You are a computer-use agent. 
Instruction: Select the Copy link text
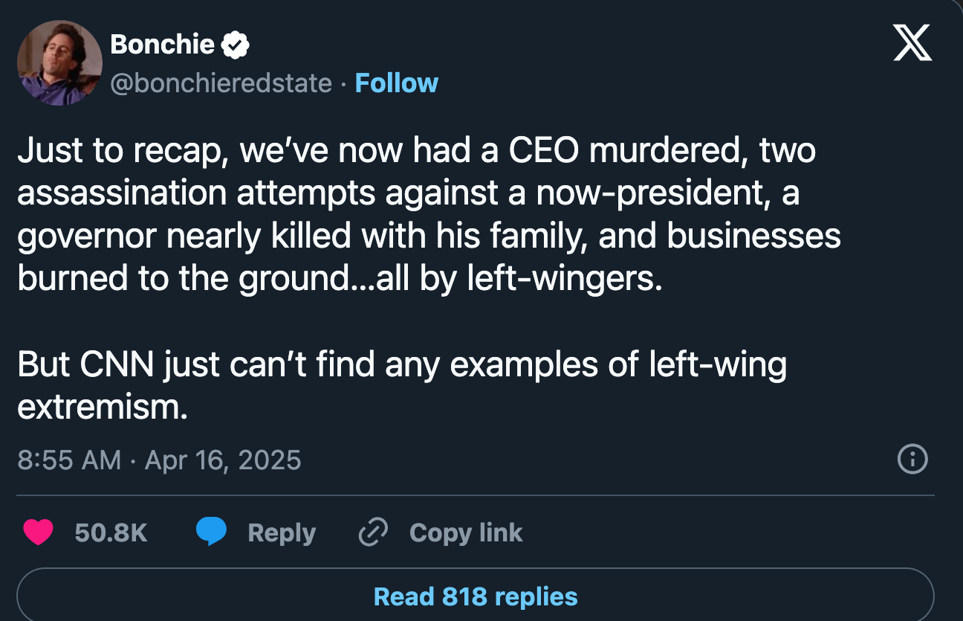[466, 532]
